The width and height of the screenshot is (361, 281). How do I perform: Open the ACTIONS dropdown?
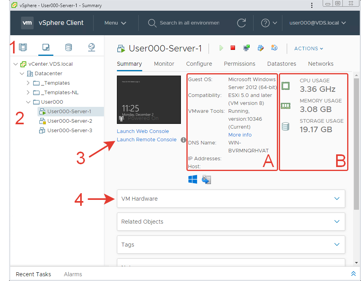tap(308, 48)
